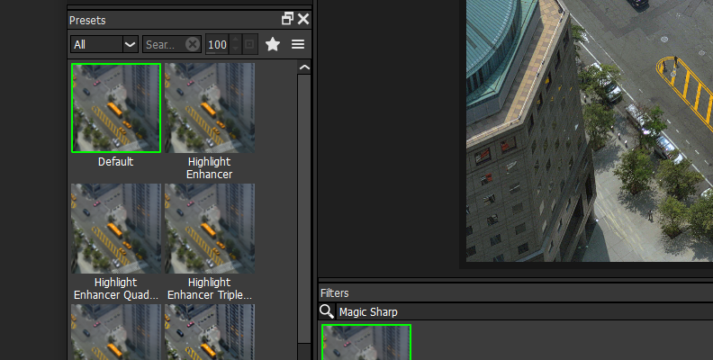Close the Presets panel

click(x=303, y=19)
